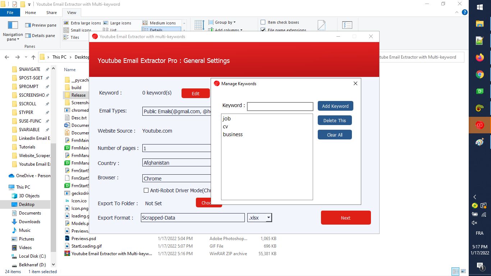Show hidden tray icons chevron
The image size is (491, 276).
(475, 197)
